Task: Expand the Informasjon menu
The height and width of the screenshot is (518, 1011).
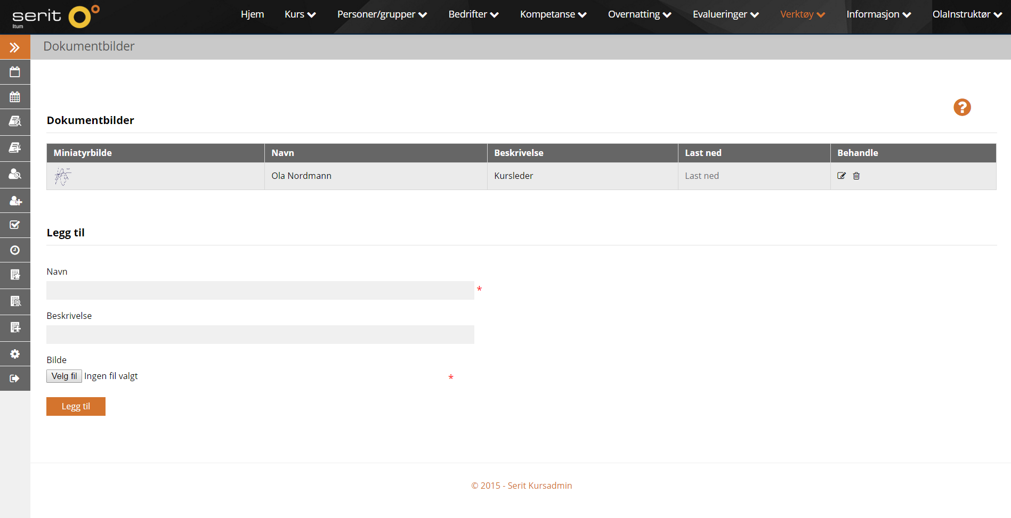Action: coord(879,14)
